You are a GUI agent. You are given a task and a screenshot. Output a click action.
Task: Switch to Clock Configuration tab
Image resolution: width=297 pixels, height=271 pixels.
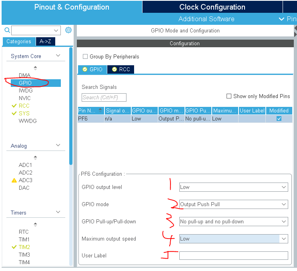212,7
